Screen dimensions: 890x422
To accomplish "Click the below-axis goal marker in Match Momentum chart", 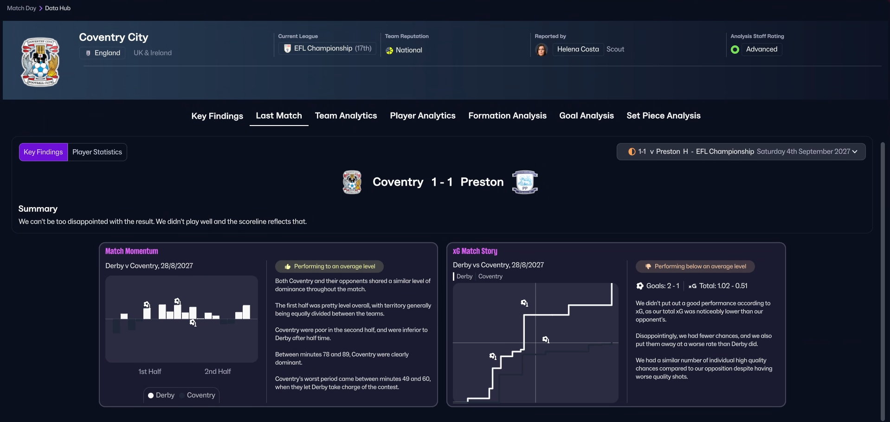I will (x=193, y=322).
